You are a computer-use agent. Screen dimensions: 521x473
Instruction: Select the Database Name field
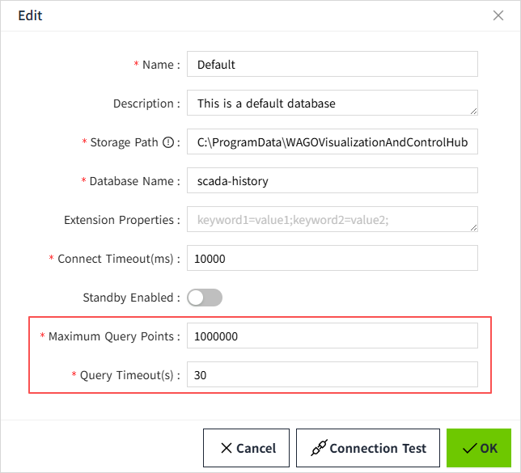point(332,181)
